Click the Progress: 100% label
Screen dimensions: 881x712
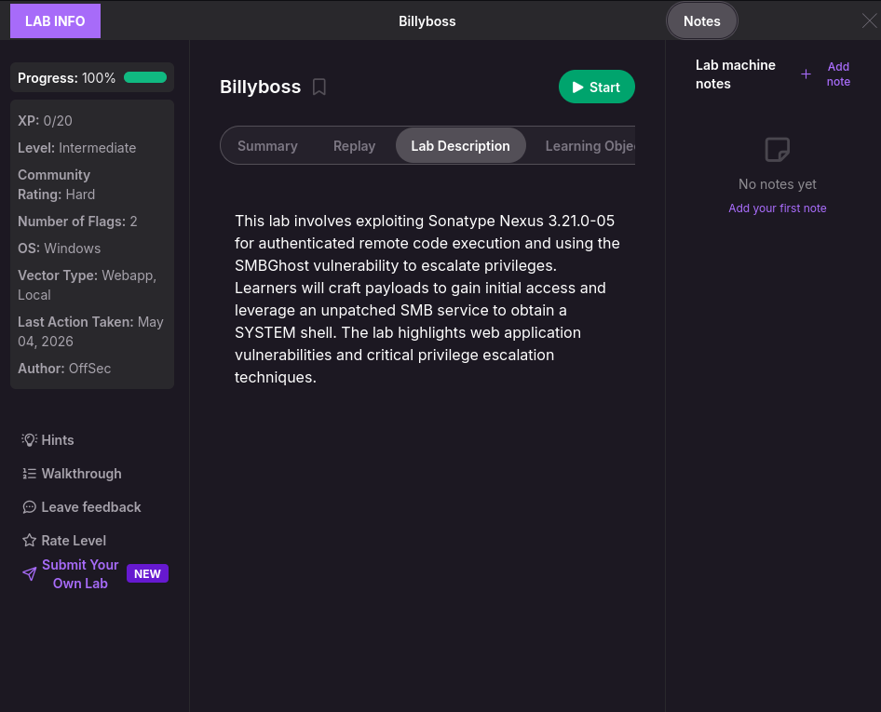[66, 78]
